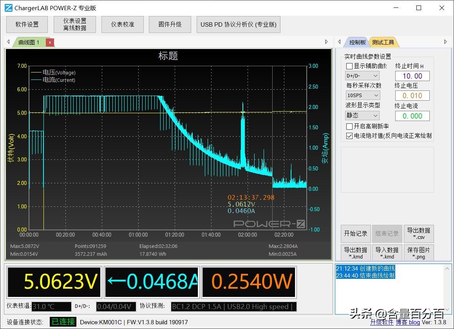
Task: Click the 开始记录 recording button
Action: pos(355,233)
